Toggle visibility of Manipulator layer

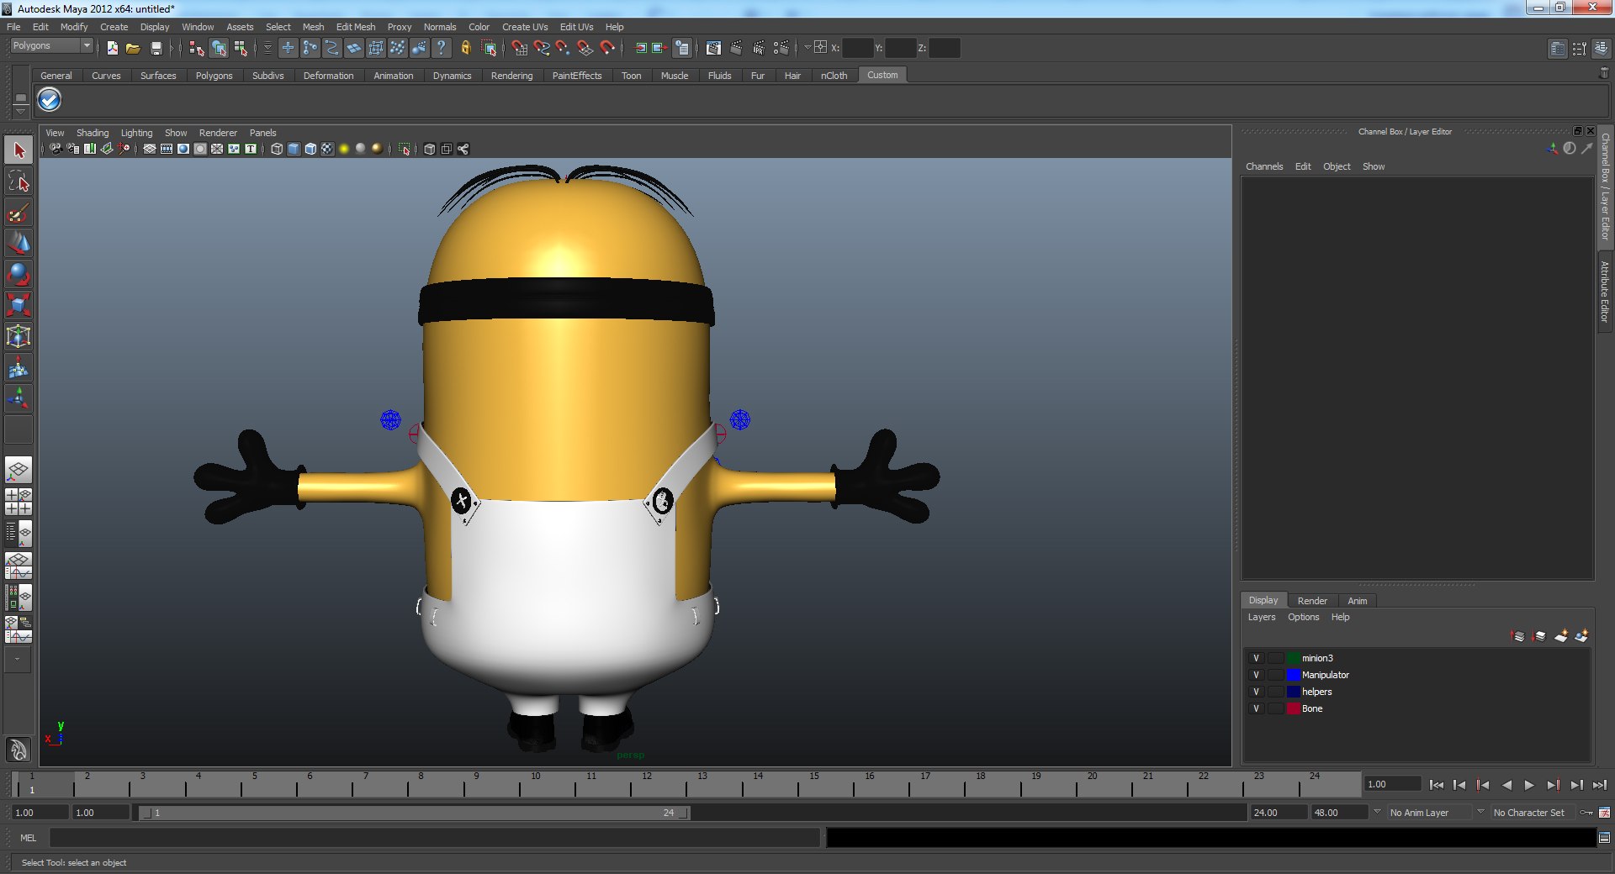tap(1256, 675)
